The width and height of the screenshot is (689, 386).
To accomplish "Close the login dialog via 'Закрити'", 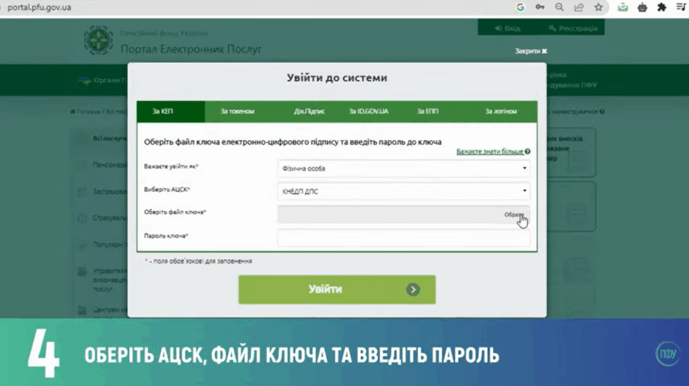I will click(531, 51).
